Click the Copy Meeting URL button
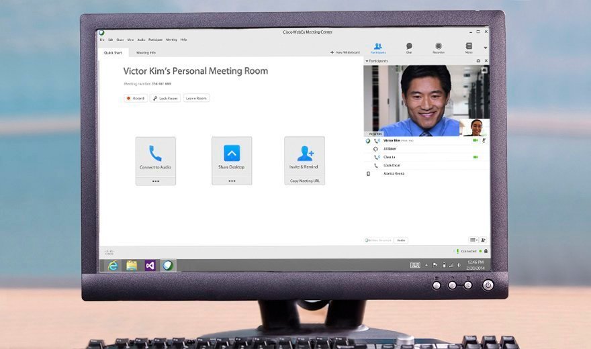This screenshot has height=349, width=591. tap(304, 181)
